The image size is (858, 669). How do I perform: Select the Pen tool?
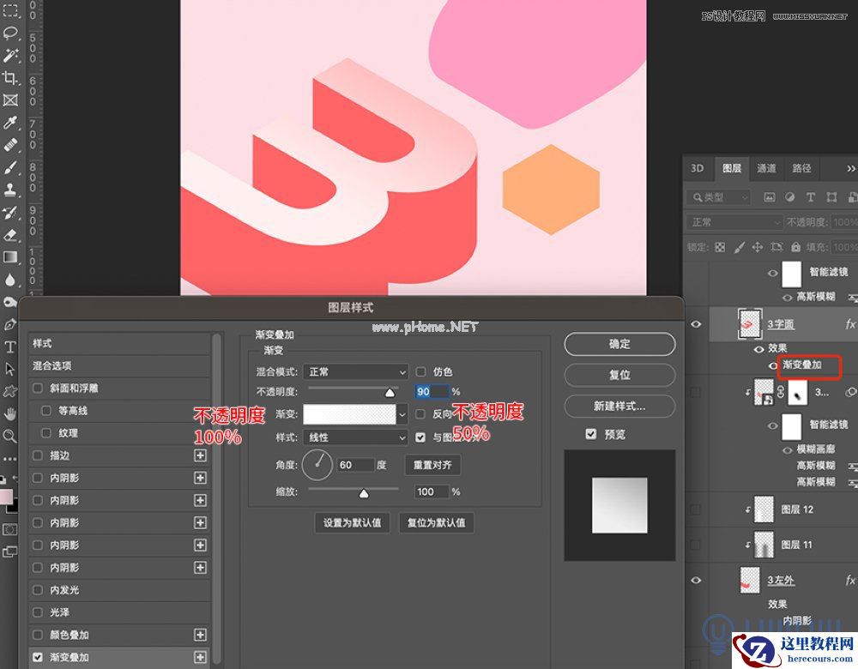point(10,324)
